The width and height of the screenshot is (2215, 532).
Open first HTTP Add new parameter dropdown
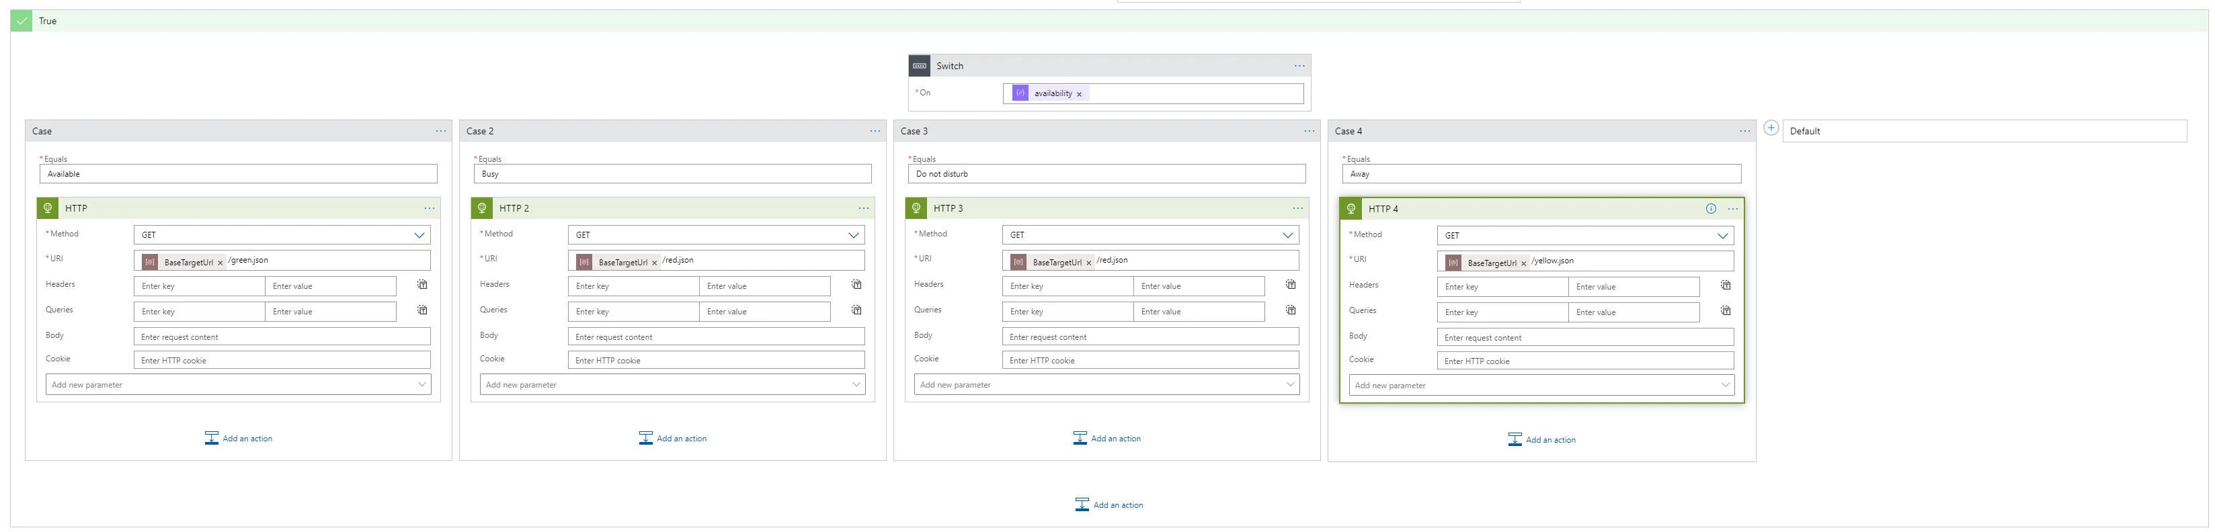tap(238, 385)
